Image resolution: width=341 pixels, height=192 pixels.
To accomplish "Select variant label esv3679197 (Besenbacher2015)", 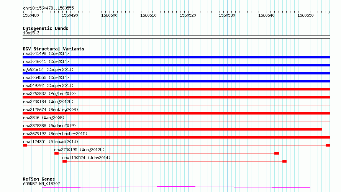I will 55,134.
